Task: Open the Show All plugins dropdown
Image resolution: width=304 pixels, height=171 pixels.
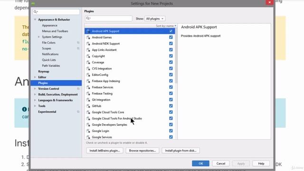Action: 155,19
